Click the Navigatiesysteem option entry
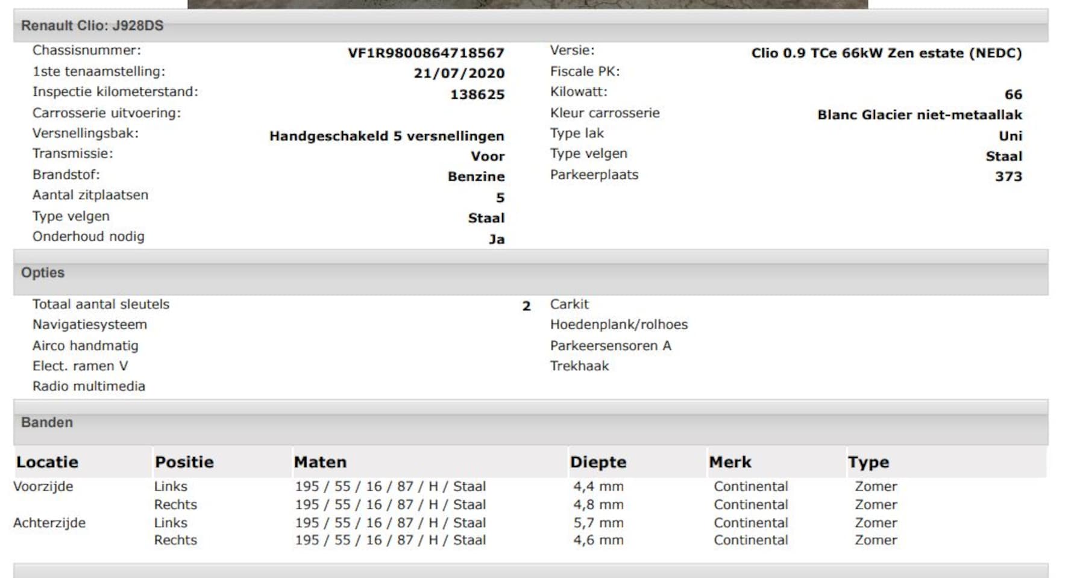The height and width of the screenshot is (578, 1071). (x=90, y=325)
